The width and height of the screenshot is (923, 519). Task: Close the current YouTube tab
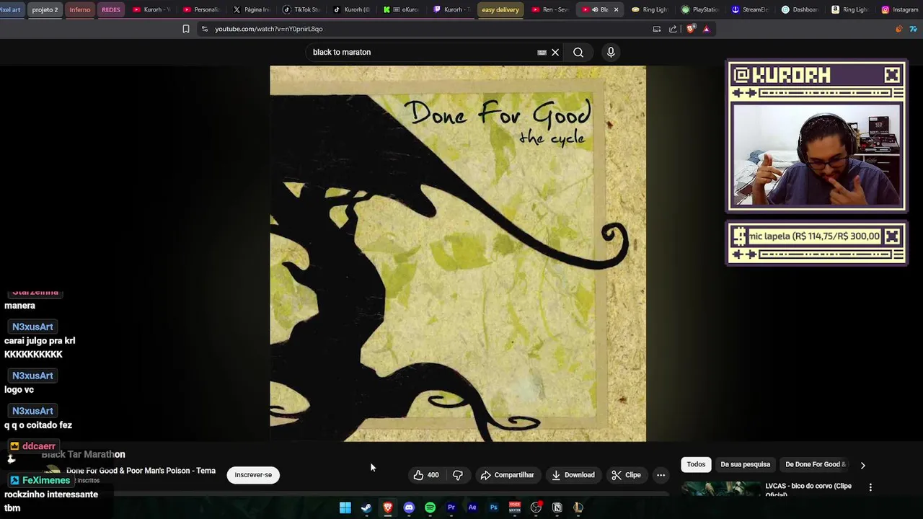coord(616,10)
